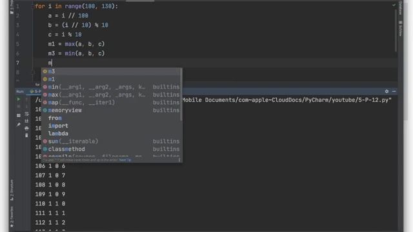Viewport: 413px width, 232px height.
Task: Click output row '110 1 1 0'
Action: [x=50, y=204]
